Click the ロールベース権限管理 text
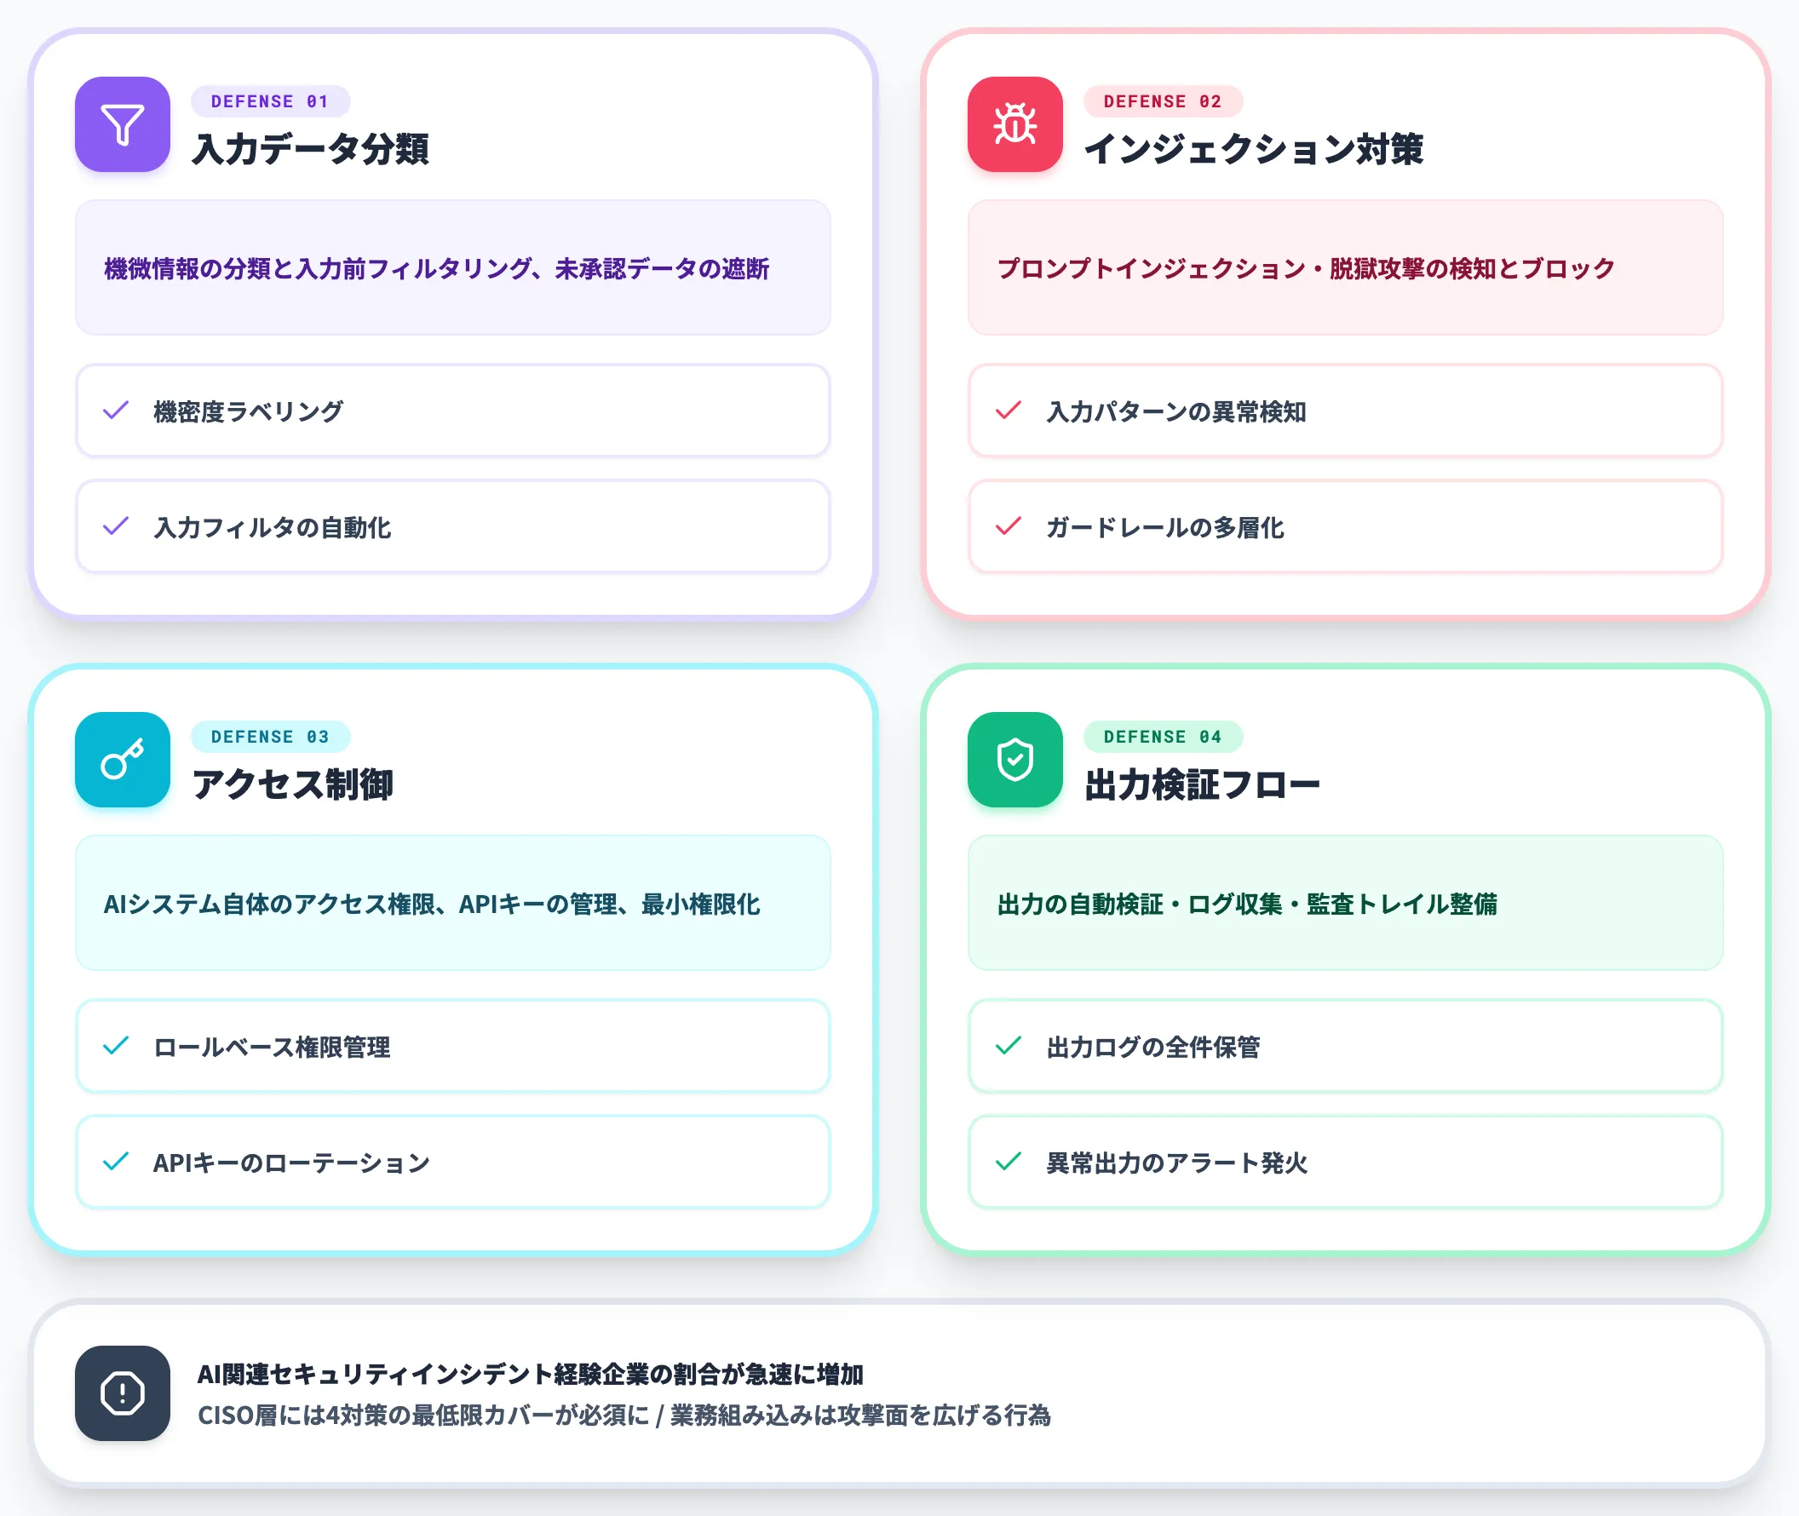 tap(272, 1047)
